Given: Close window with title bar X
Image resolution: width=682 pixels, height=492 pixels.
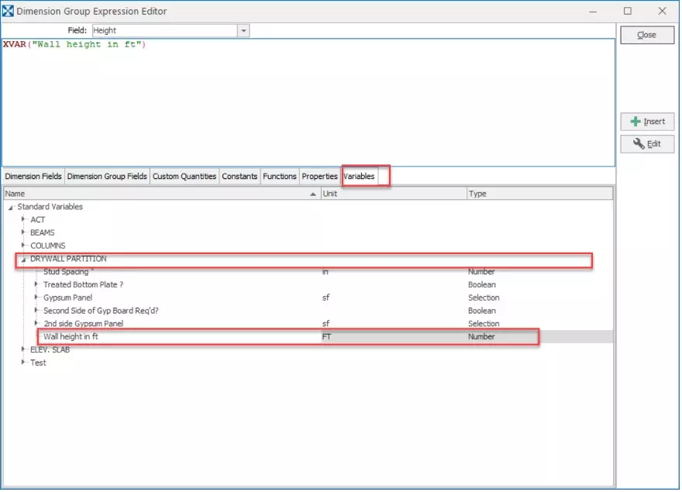Looking at the screenshot, I should pos(662,12).
